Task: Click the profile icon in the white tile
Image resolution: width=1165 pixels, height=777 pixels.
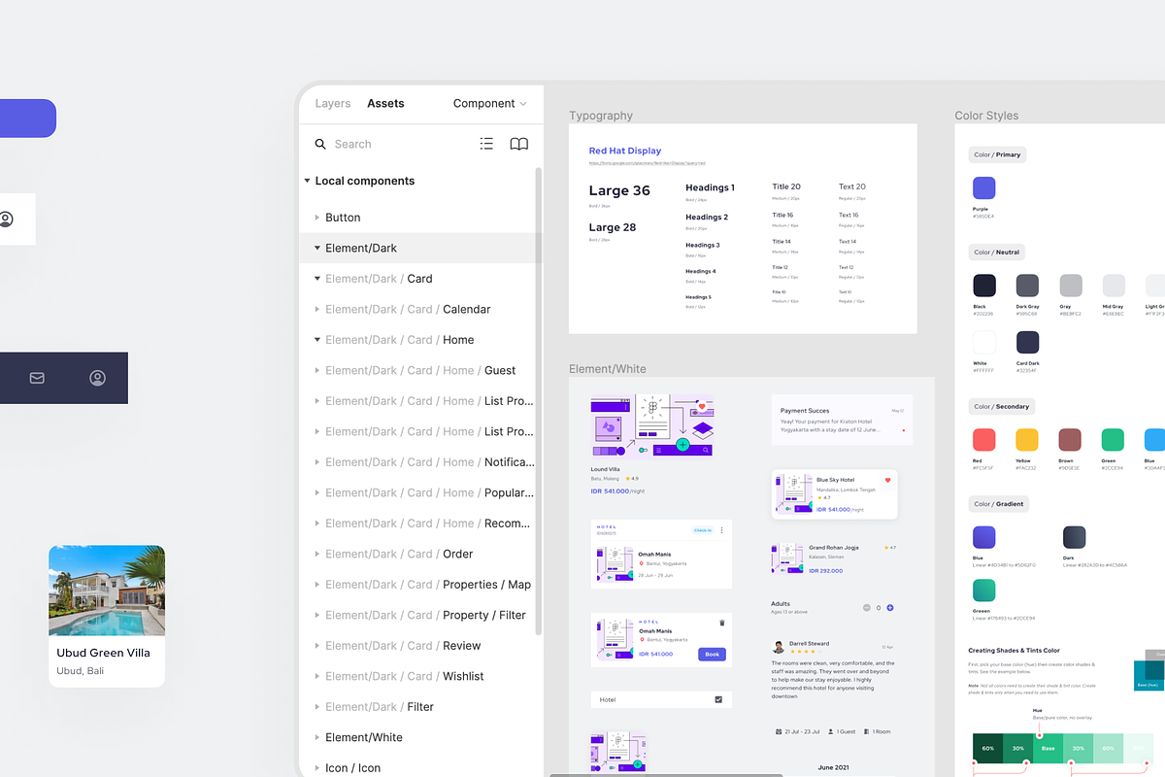Action: (6, 220)
